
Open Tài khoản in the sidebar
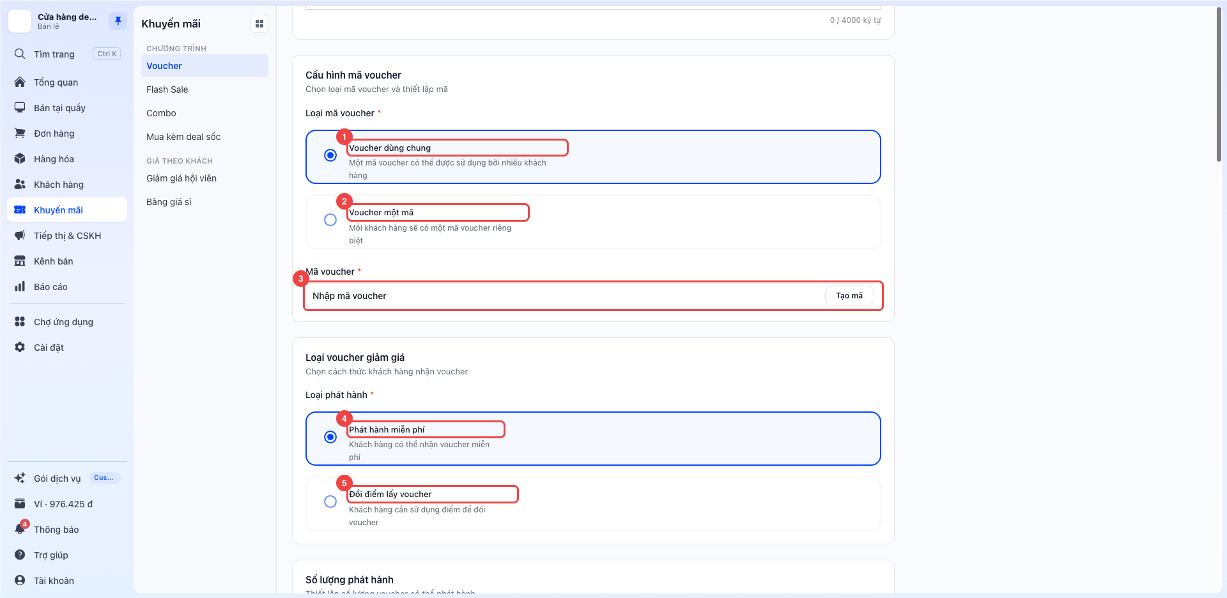click(67, 581)
